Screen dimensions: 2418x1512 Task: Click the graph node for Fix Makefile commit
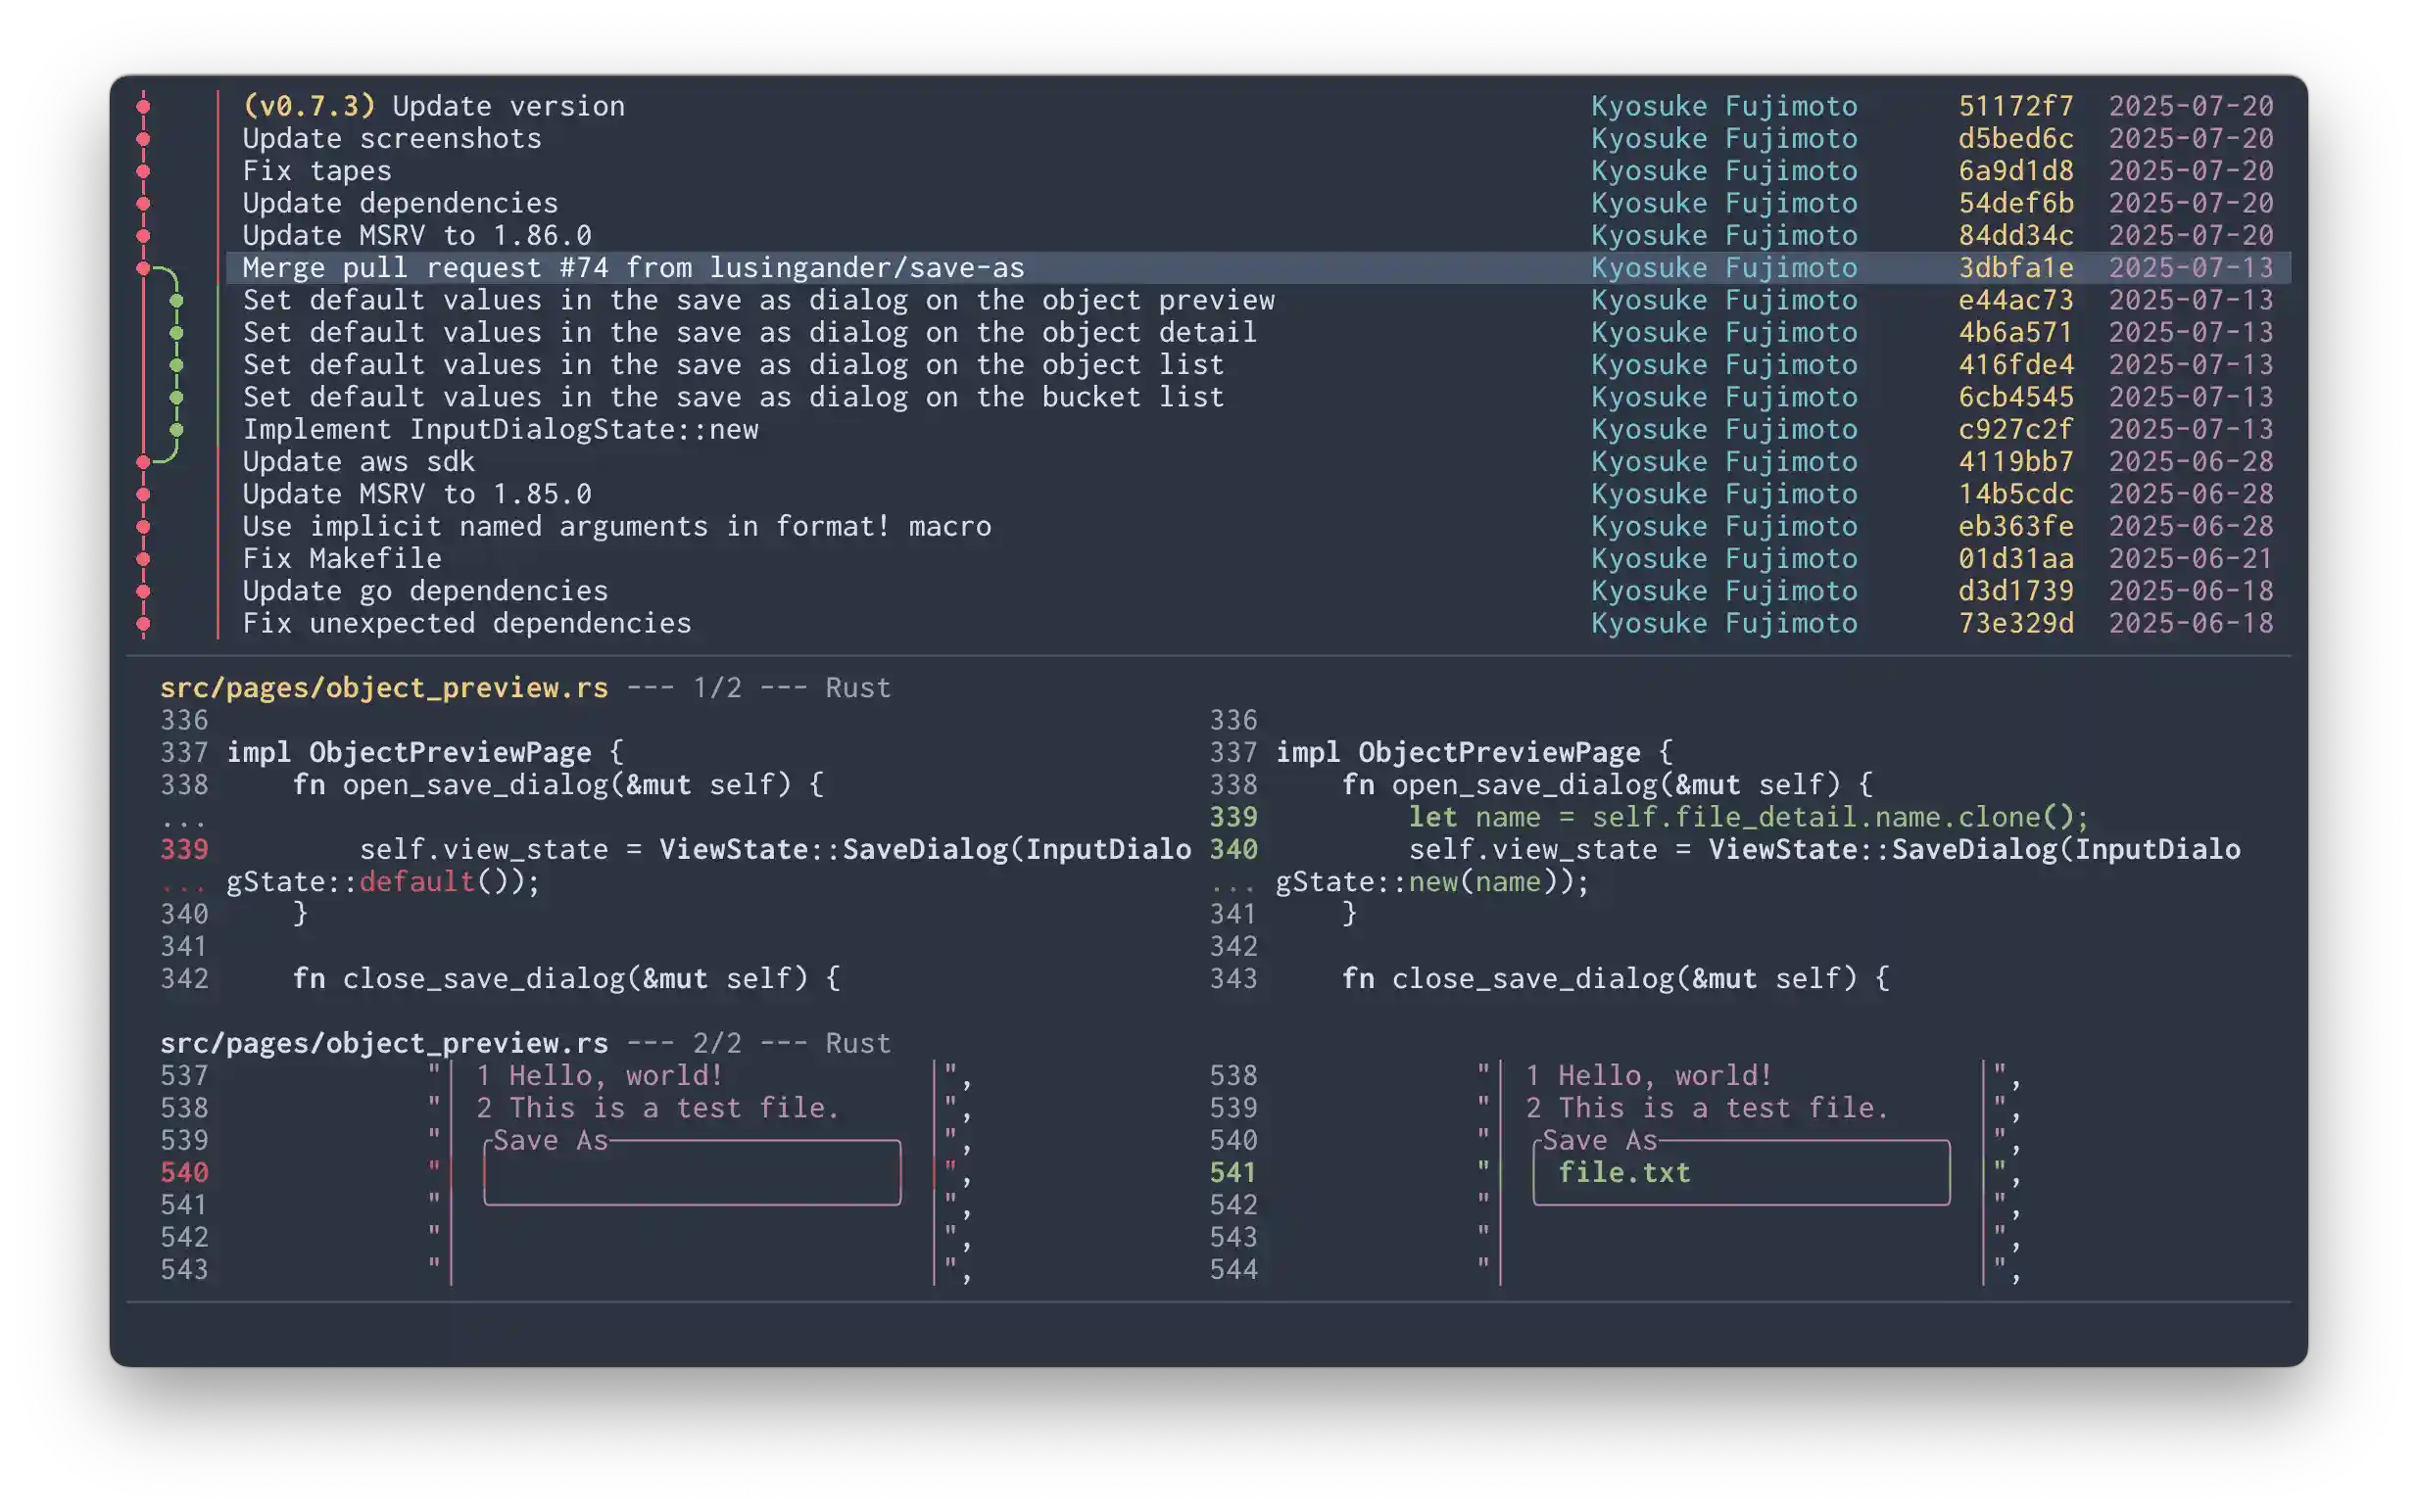143,559
